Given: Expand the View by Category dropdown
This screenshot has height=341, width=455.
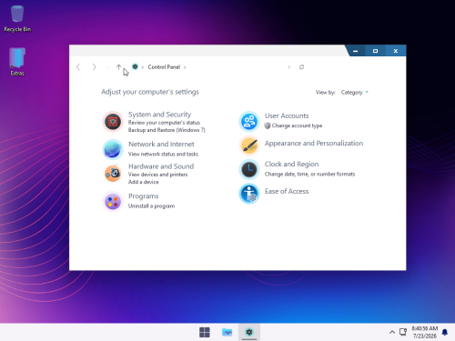Looking at the screenshot, I should (355, 92).
